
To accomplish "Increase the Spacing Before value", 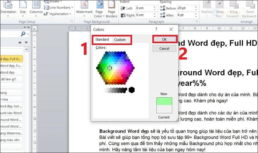I will pos(196,7).
